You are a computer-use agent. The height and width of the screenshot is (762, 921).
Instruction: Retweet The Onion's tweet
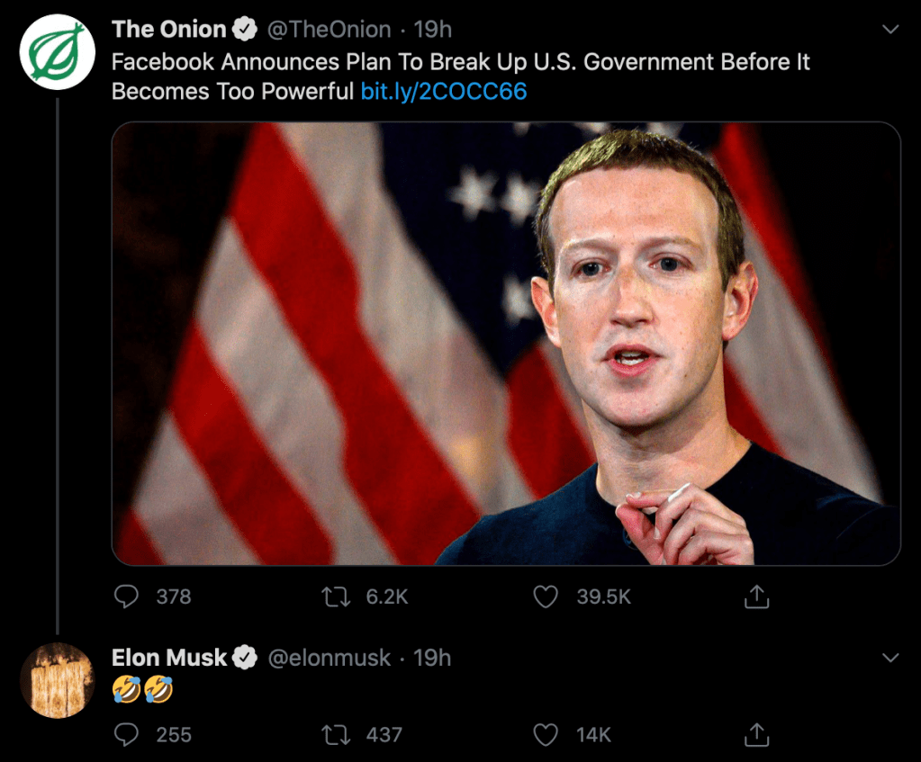[x=337, y=596]
